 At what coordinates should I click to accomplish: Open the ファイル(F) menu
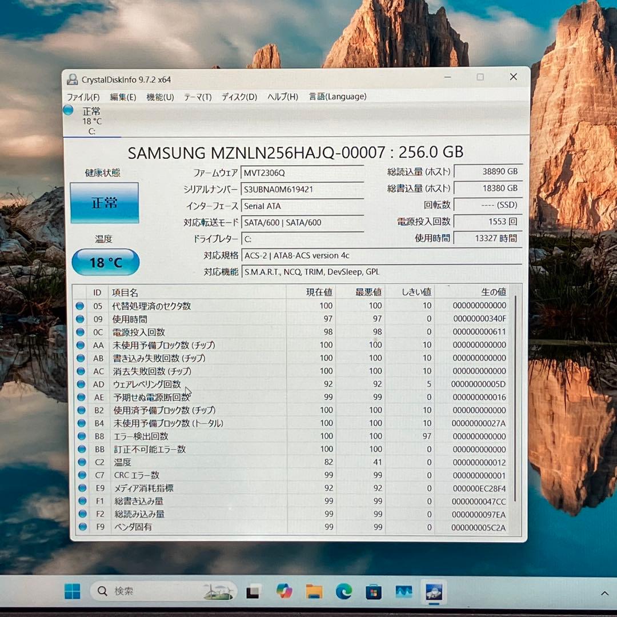coord(83,97)
